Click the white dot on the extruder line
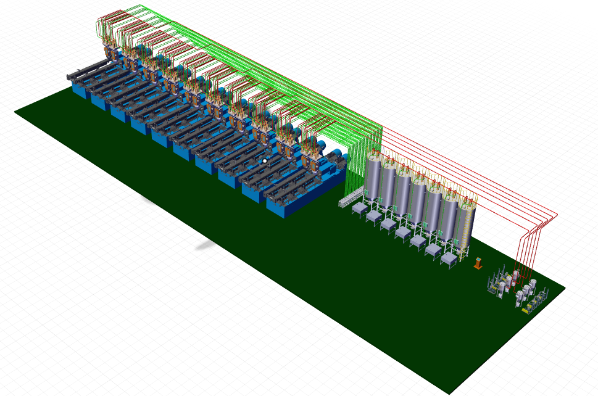Screen dimensions: 598x396 click(x=265, y=161)
